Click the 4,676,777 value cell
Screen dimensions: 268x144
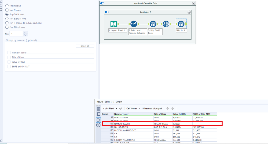click(x=182, y=118)
